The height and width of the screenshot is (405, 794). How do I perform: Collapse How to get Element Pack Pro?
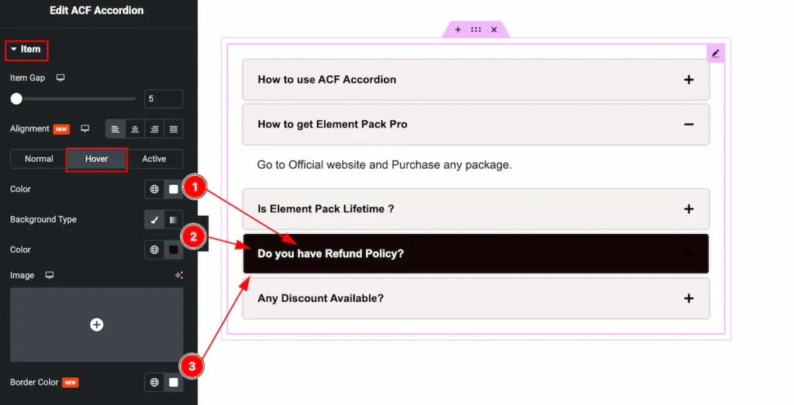tap(689, 125)
